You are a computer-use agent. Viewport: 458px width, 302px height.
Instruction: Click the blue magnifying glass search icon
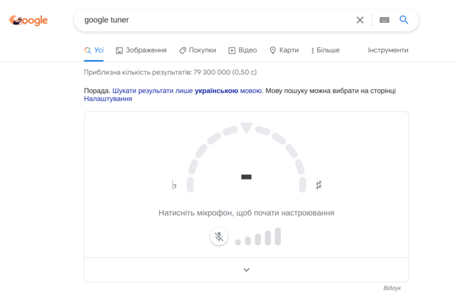pos(404,20)
